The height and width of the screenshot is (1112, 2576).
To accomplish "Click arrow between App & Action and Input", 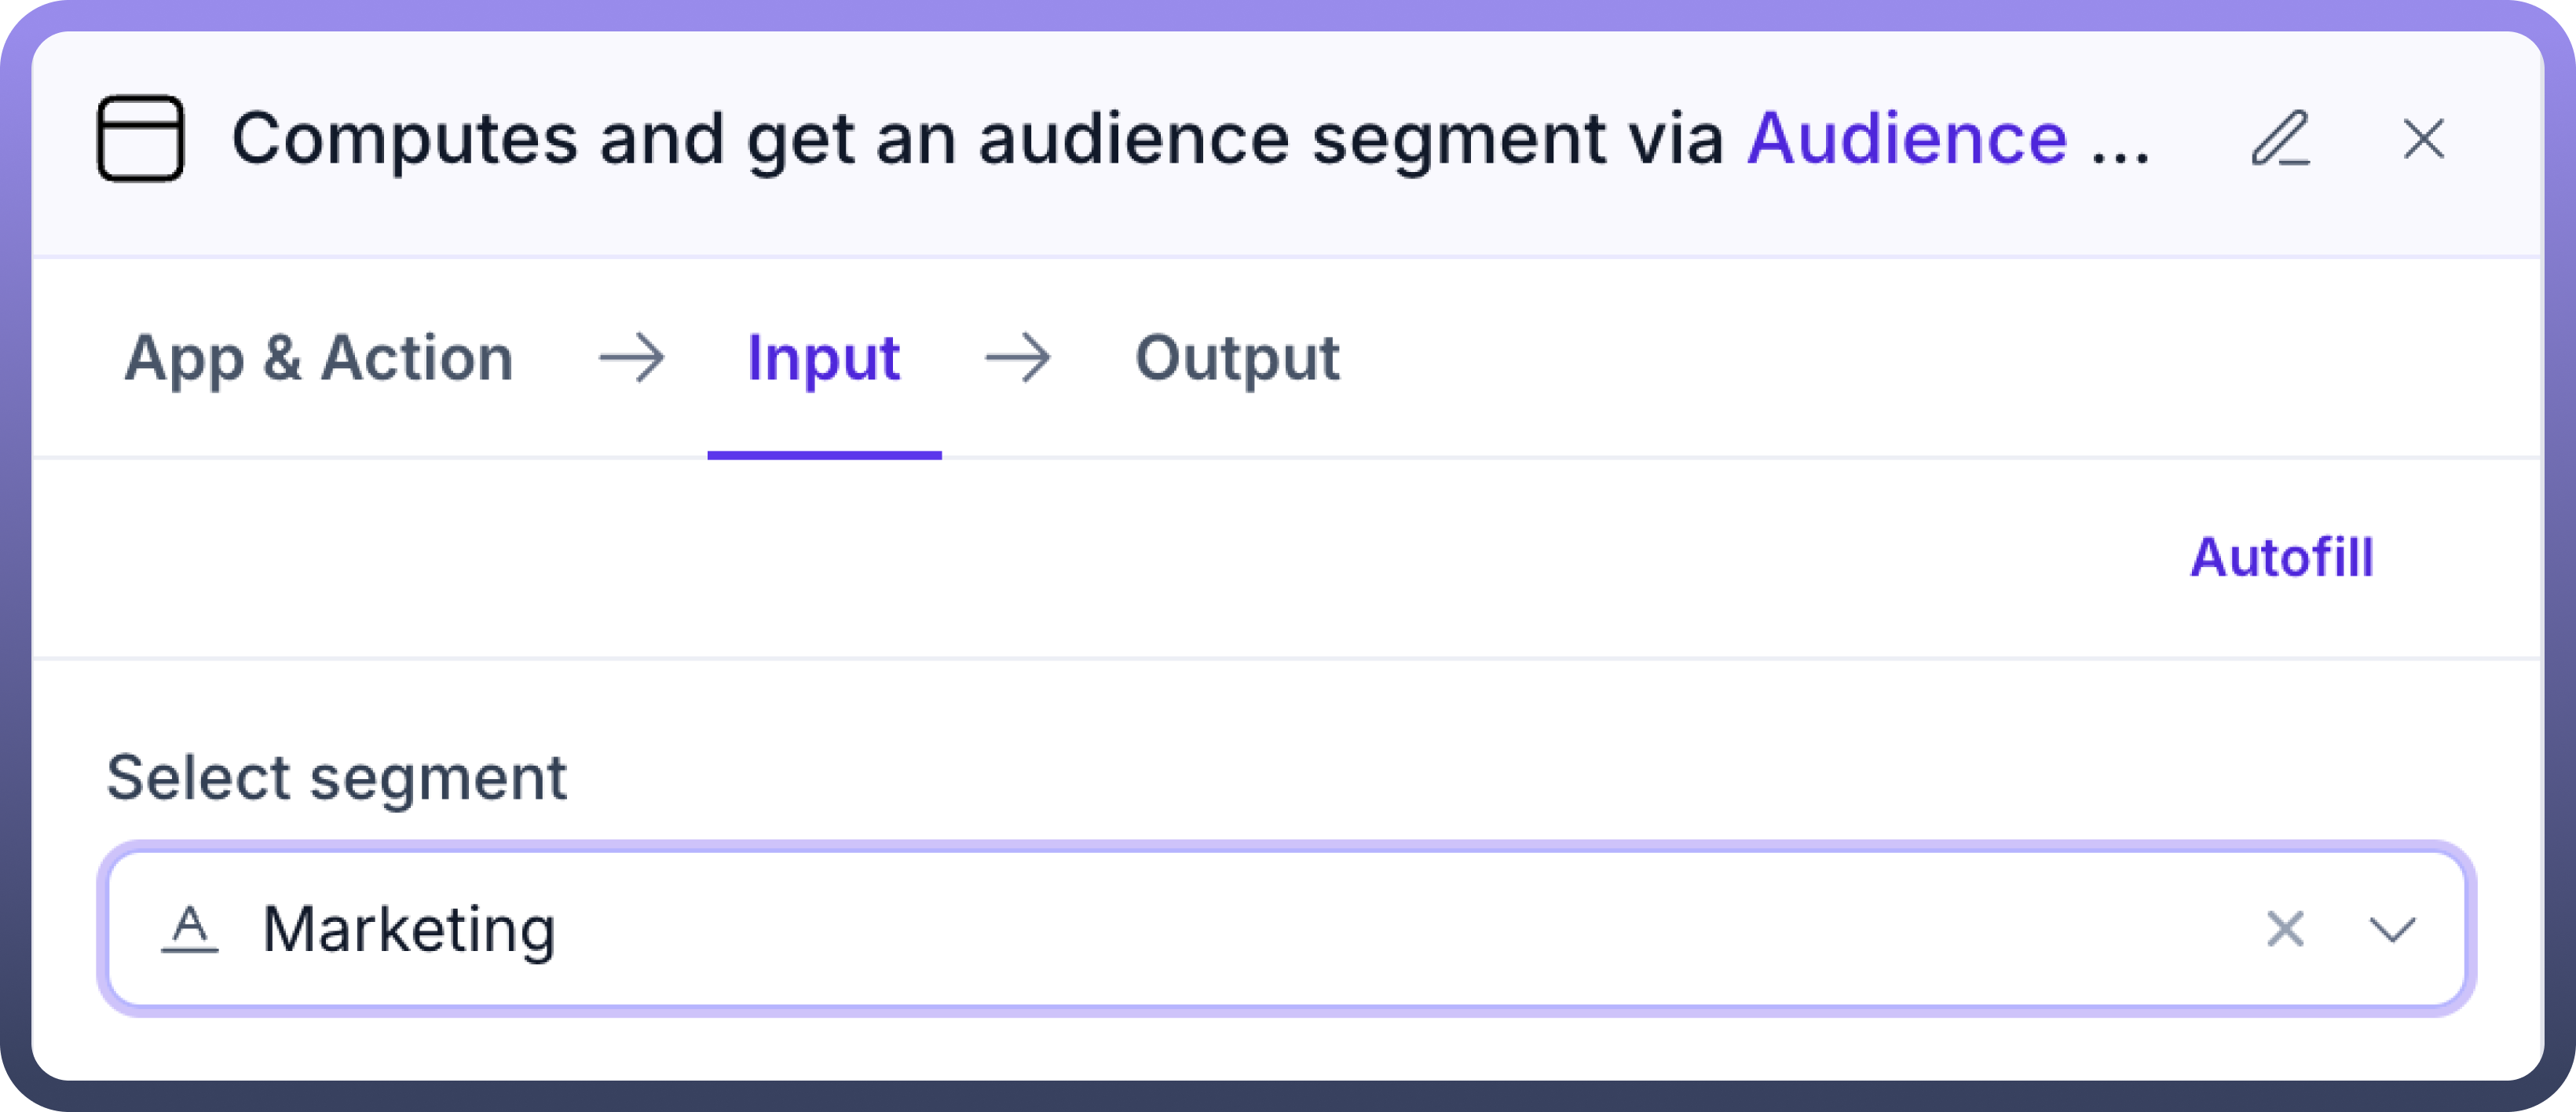I will click(x=632, y=359).
